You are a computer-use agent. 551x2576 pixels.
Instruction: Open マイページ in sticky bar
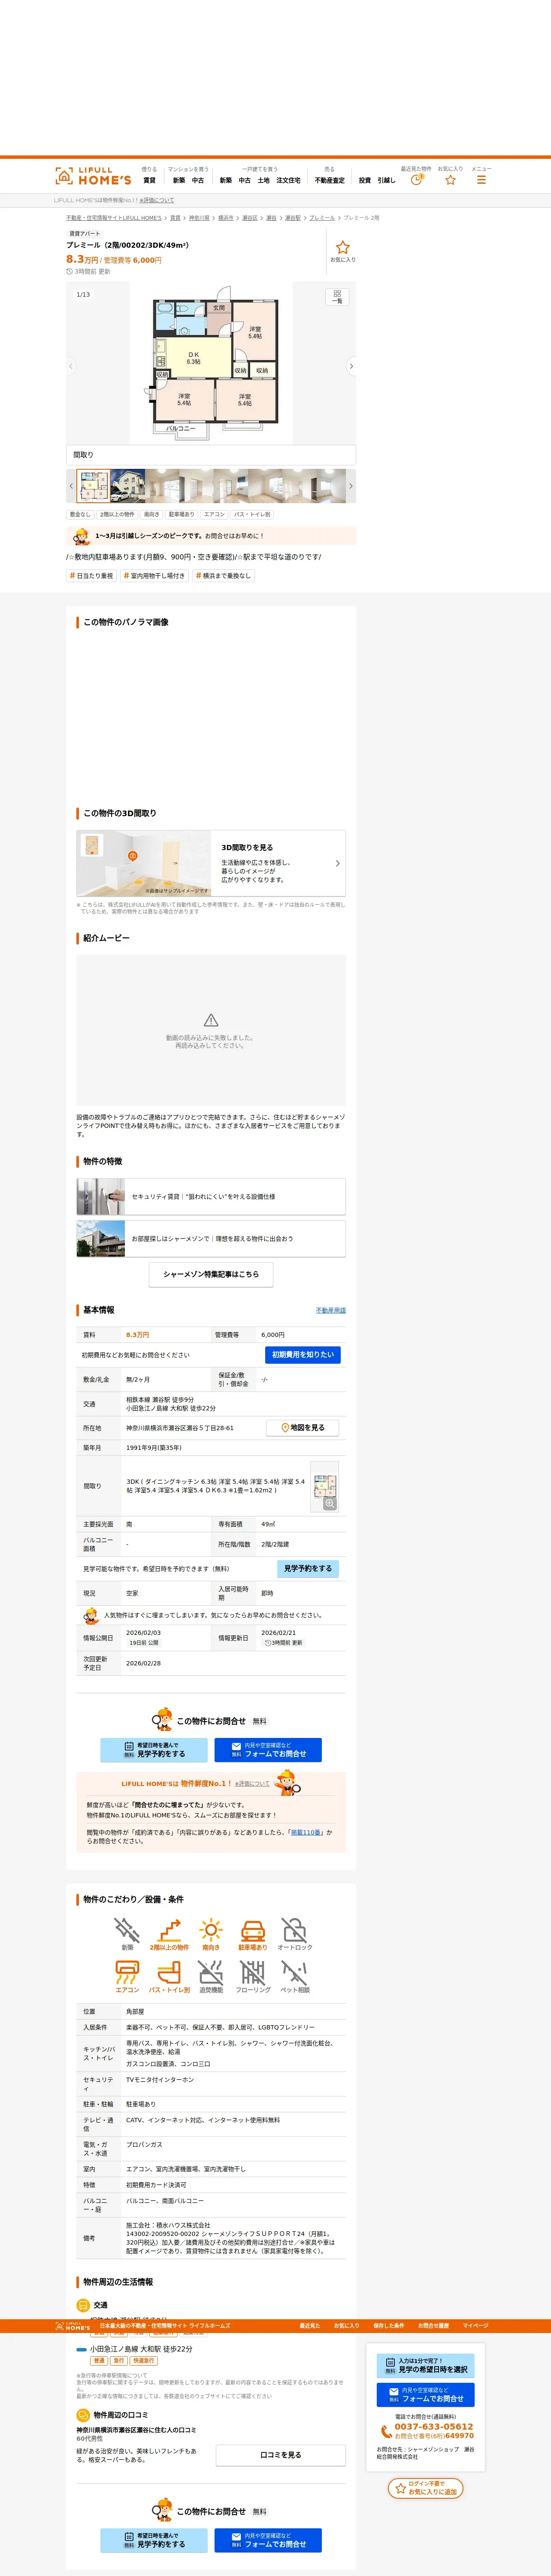coord(475,2326)
